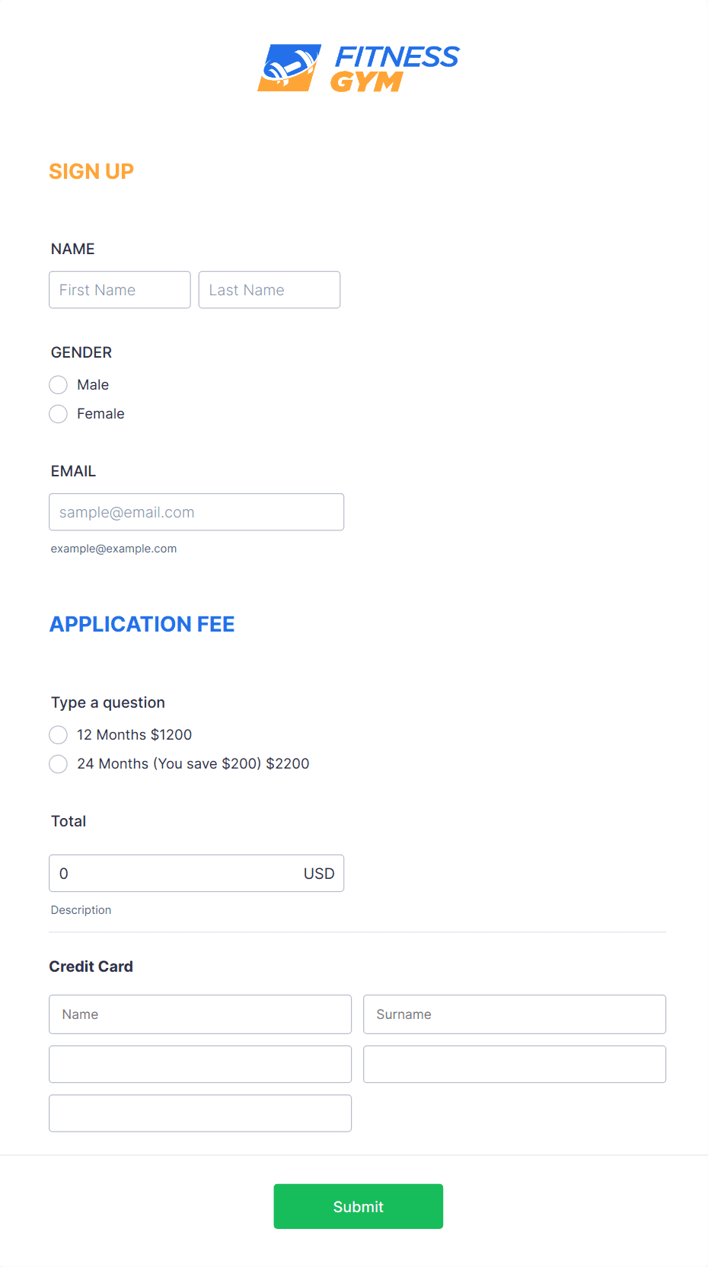
Task: Focus the bottom-most empty credit card field
Action: (200, 1113)
